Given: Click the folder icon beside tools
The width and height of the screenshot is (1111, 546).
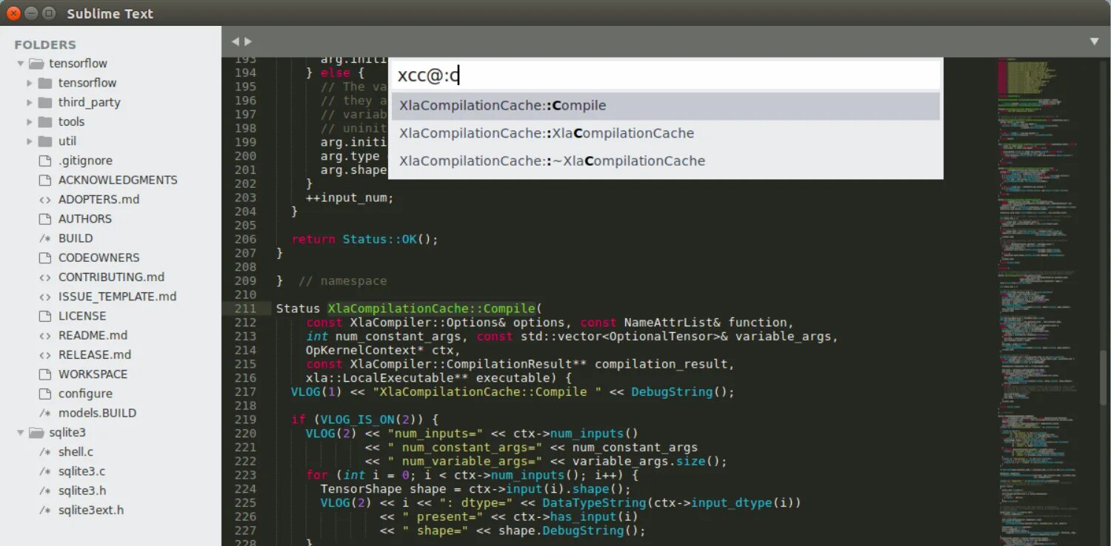Looking at the screenshot, I should [x=44, y=121].
